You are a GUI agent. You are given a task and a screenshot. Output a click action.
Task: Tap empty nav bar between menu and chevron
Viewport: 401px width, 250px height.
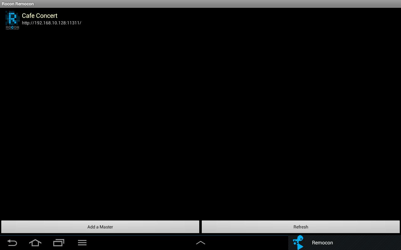[x=141, y=243]
